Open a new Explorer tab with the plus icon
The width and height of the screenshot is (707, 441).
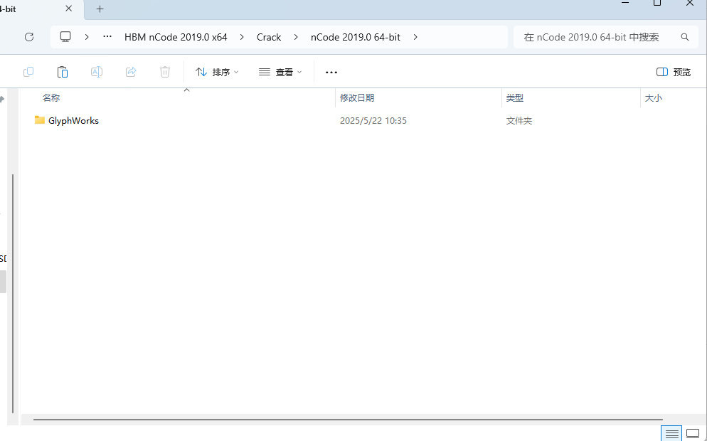[100, 9]
